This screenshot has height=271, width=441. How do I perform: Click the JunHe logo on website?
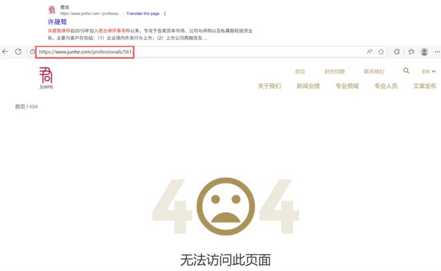(46, 78)
